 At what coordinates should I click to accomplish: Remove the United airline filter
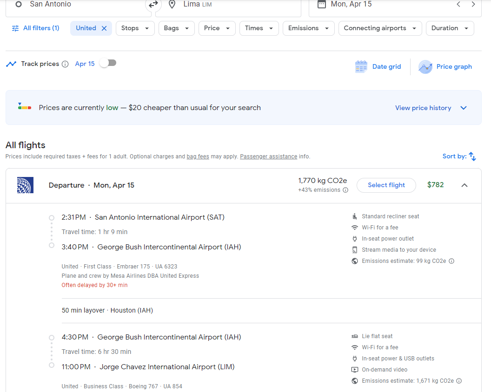pyautogui.click(x=104, y=28)
